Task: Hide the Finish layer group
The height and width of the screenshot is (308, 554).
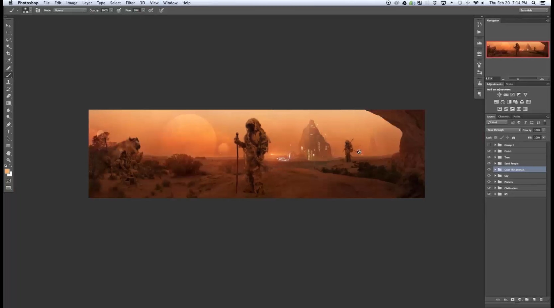Action: [x=489, y=151]
